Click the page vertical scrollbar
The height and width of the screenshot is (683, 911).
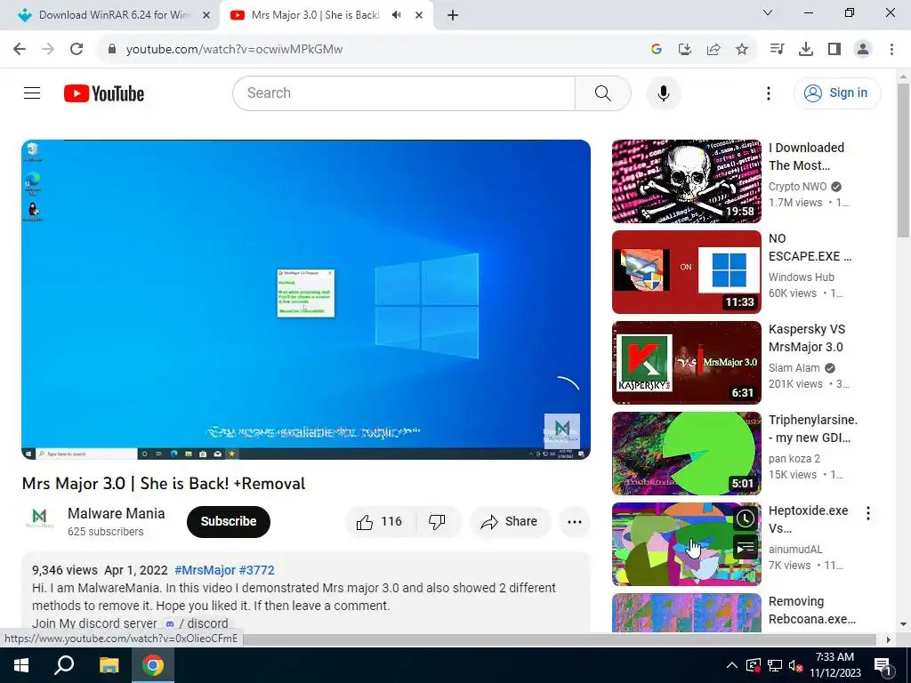coord(903,160)
